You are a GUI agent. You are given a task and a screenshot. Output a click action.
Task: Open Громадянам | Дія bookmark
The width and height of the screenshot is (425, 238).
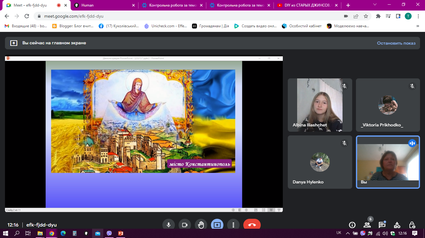(211, 26)
